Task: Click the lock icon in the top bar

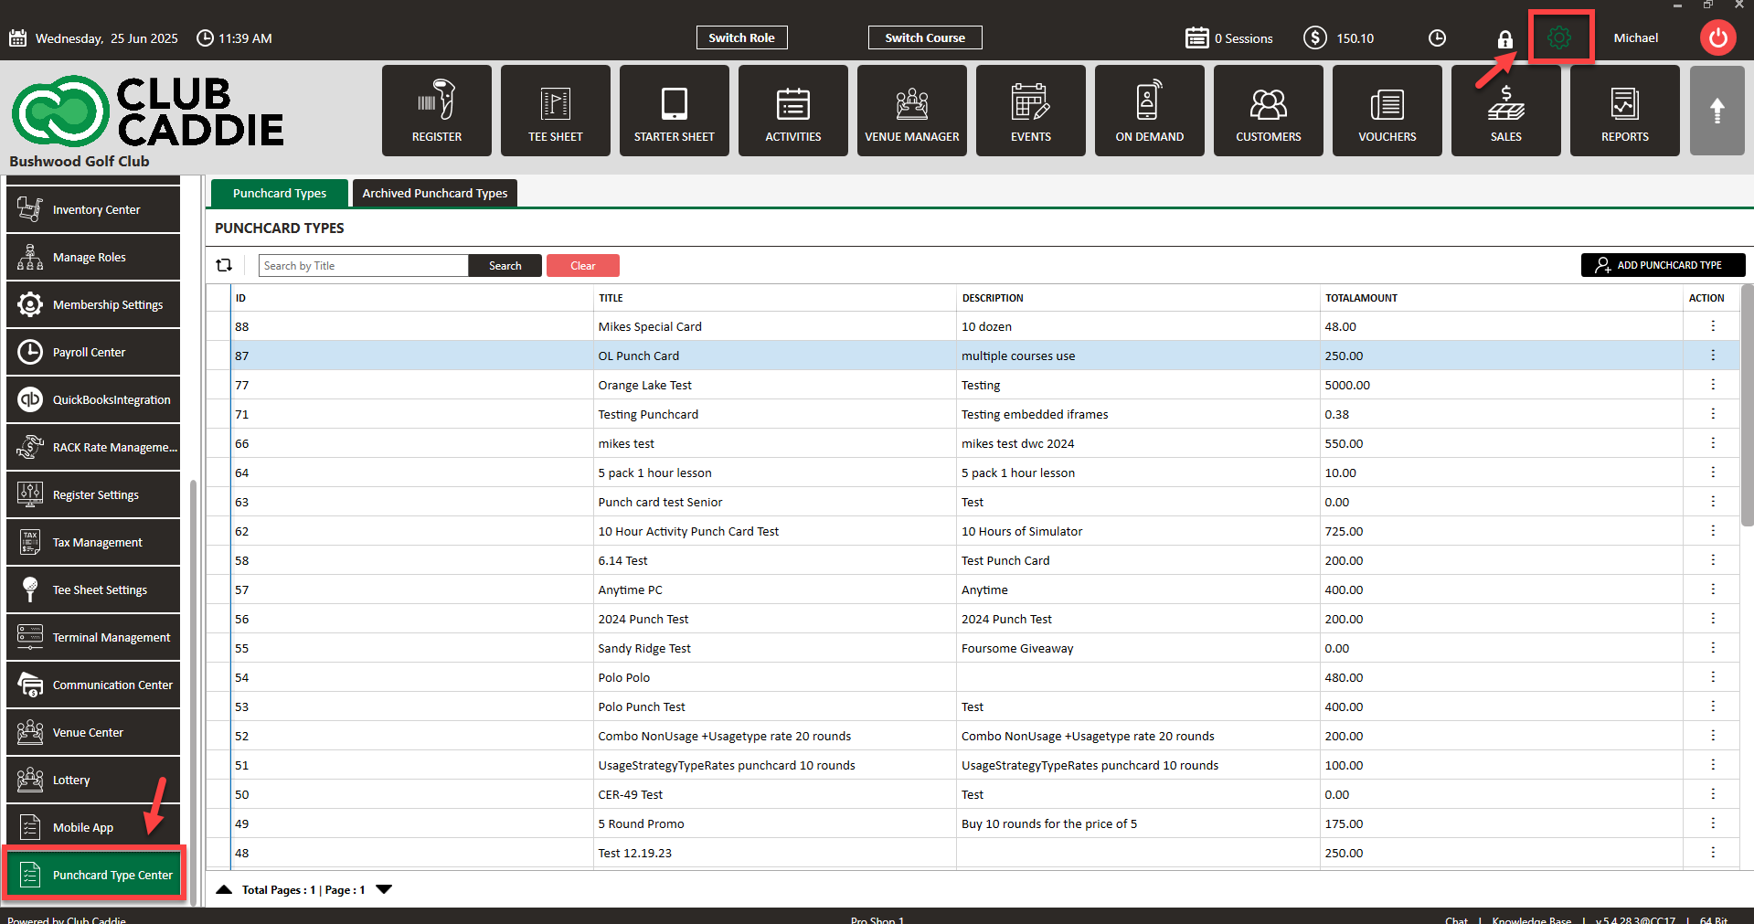Action: tap(1504, 38)
